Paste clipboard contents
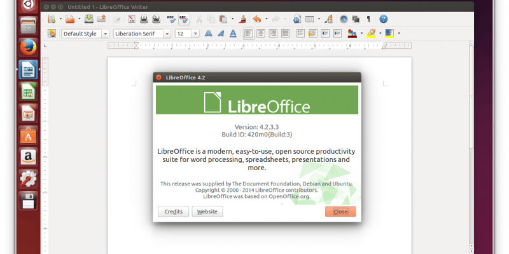The width and height of the screenshot is (509, 254). tap(223, 19)
